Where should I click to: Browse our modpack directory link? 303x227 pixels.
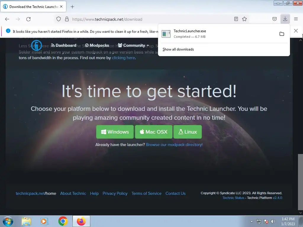click(x=174, y=145)
